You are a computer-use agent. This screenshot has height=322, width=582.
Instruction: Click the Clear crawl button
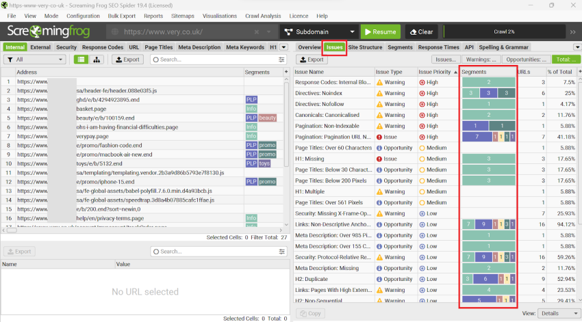[420, 31]
